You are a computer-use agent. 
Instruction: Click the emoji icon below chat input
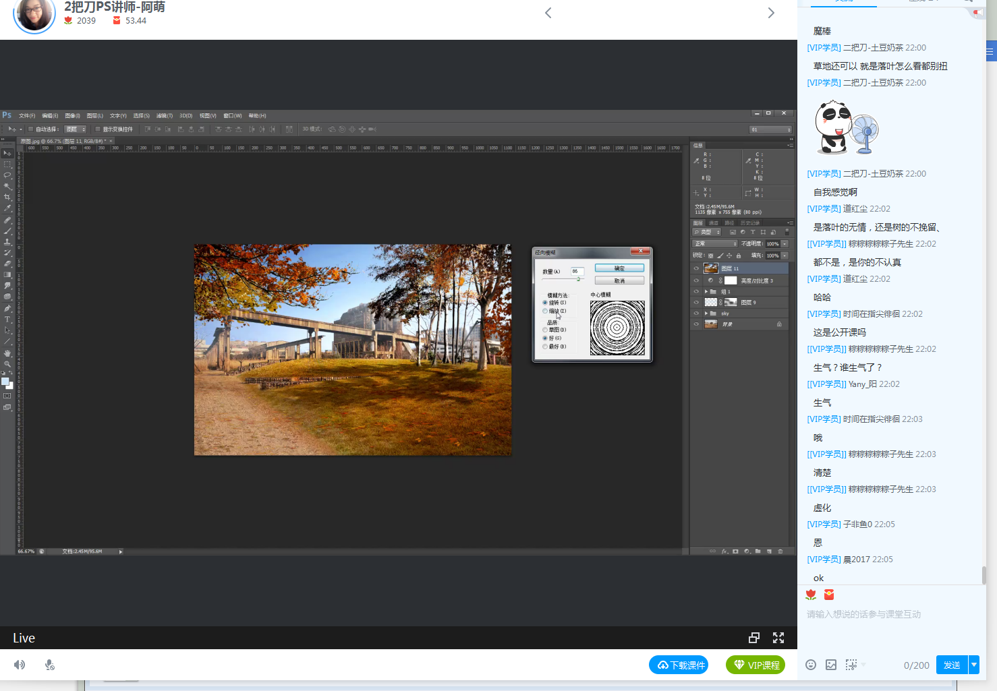(x=811, y=665)
